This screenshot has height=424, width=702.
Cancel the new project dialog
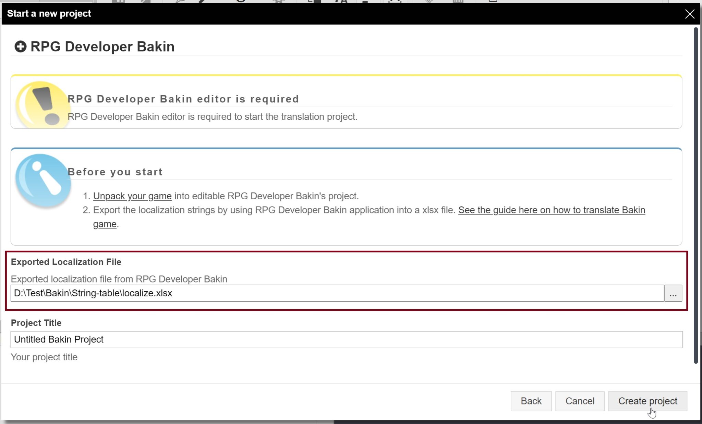point(579,401)
